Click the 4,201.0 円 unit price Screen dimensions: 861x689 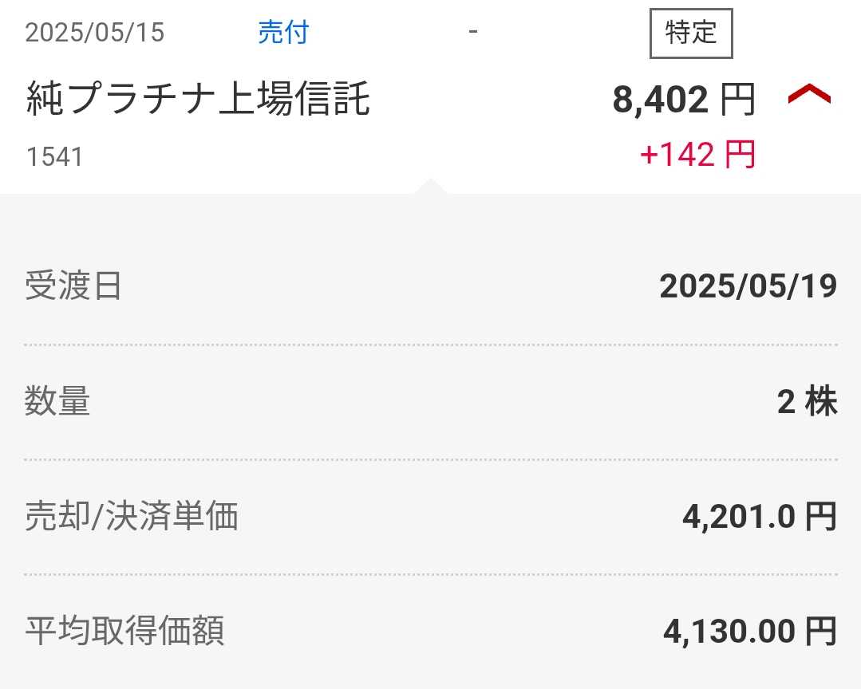click(759, 518)
